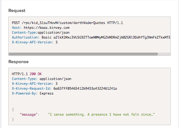Viewport: 179px width, 128px height.
Task: Click Content-Type header in the Response box
Action: [24, 79]
